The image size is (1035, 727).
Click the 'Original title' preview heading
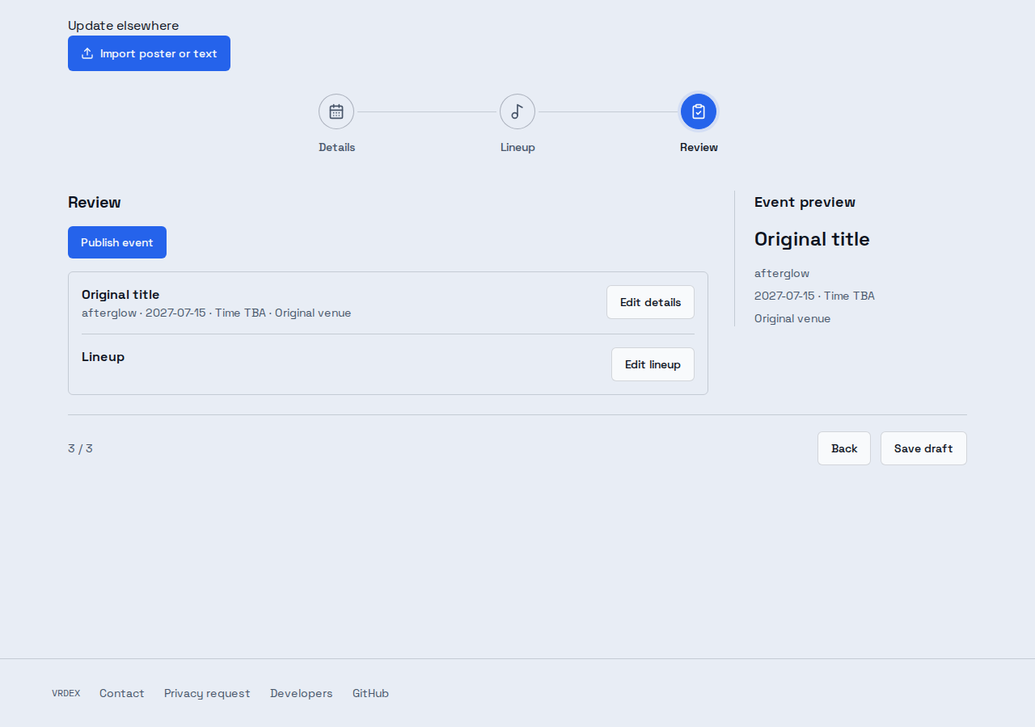[x=812, y=239]
